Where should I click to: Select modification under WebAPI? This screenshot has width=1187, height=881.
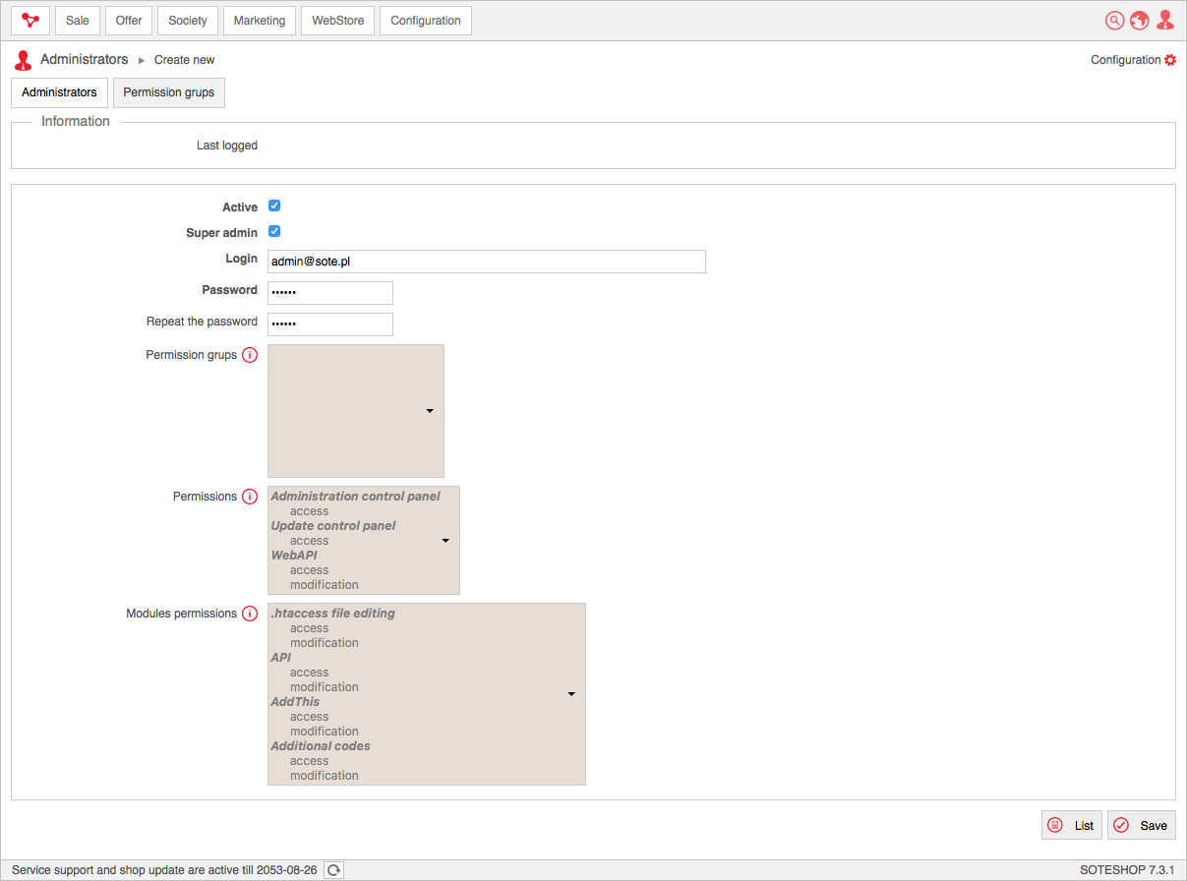point(324,585)
